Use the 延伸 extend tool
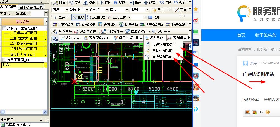 click(136, 3)
